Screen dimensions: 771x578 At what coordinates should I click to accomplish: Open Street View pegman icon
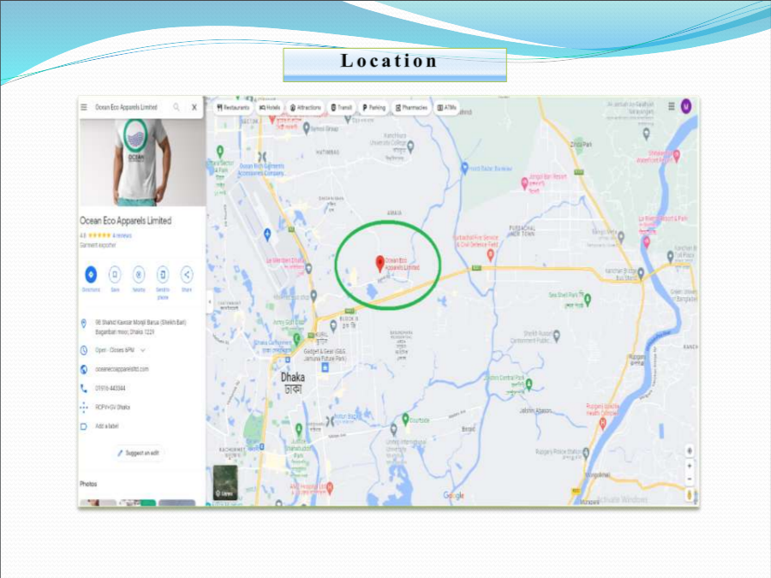click(x=690, y=494)
